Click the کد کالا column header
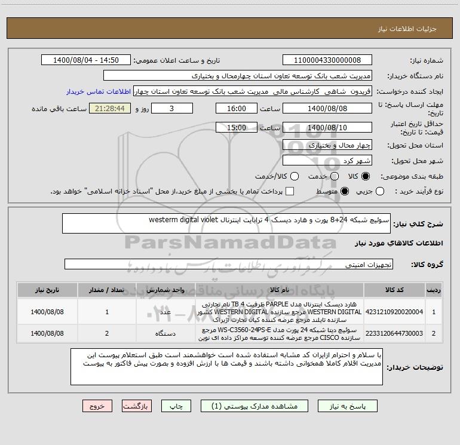 coord(394,290)
